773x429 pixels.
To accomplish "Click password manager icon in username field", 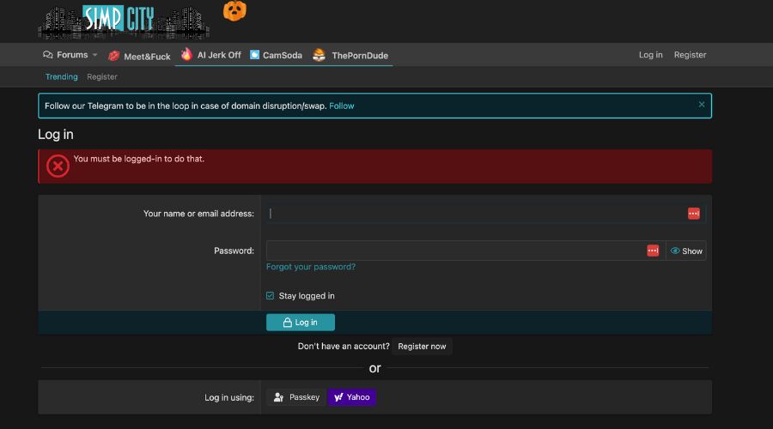I will 693,214.
